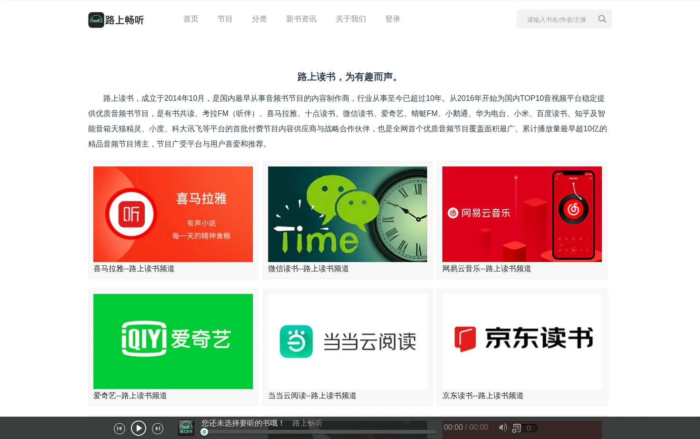The width and height of the screenshot is (700, 439).
Task: Open the 关于我们 menu item
Action: coord(351,19)
